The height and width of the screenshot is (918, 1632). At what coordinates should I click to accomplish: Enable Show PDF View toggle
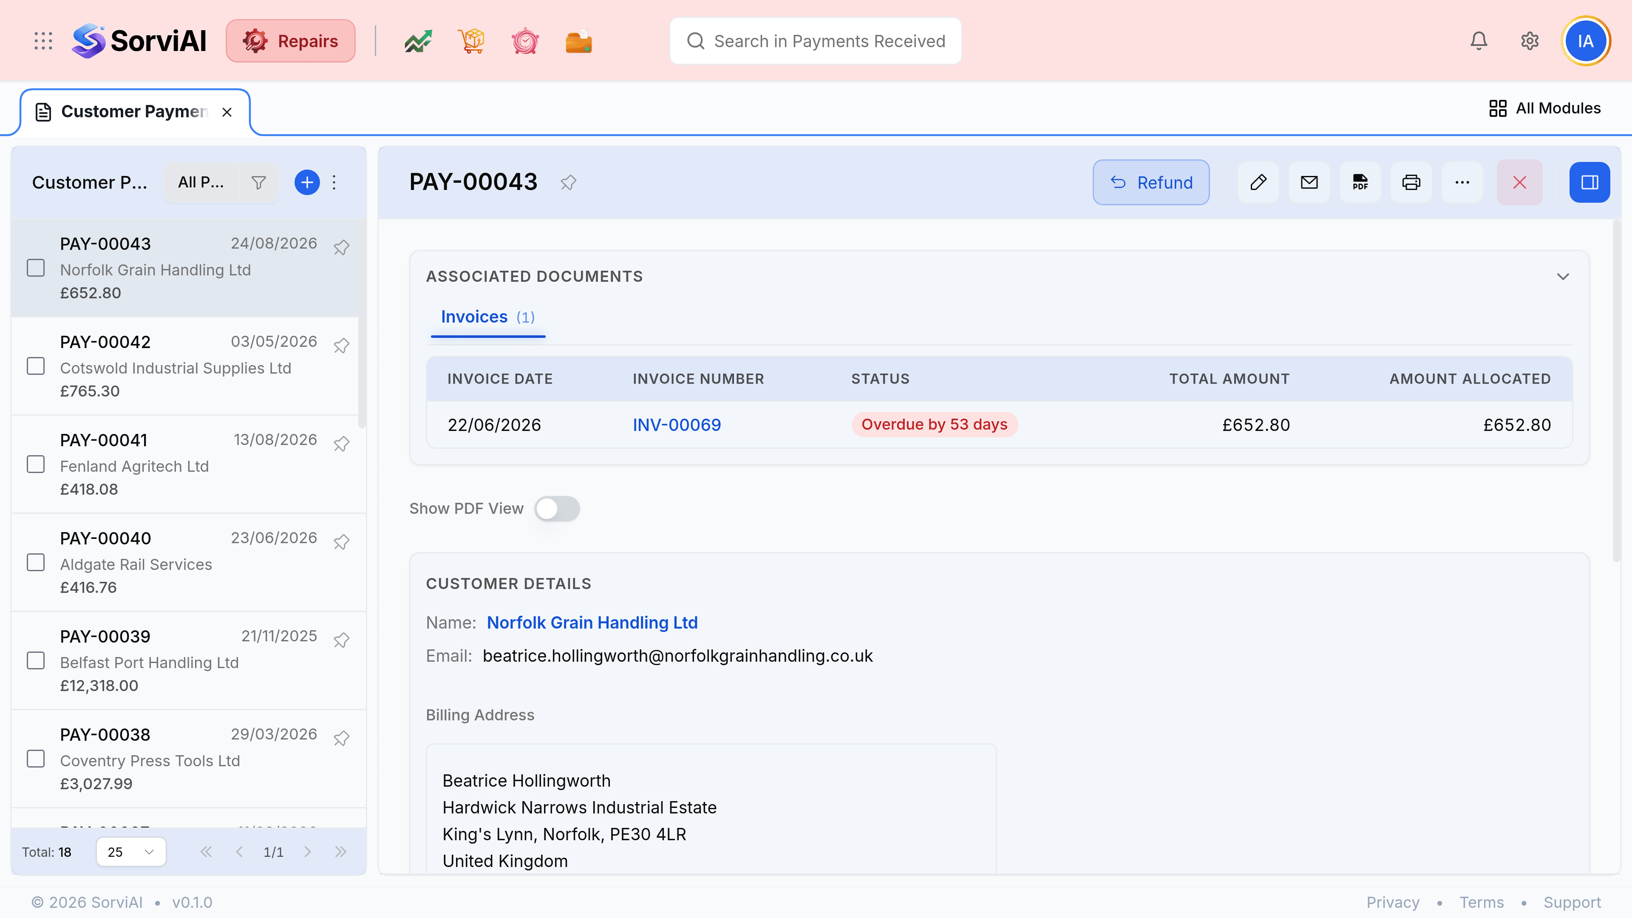[x=557, y=509]
